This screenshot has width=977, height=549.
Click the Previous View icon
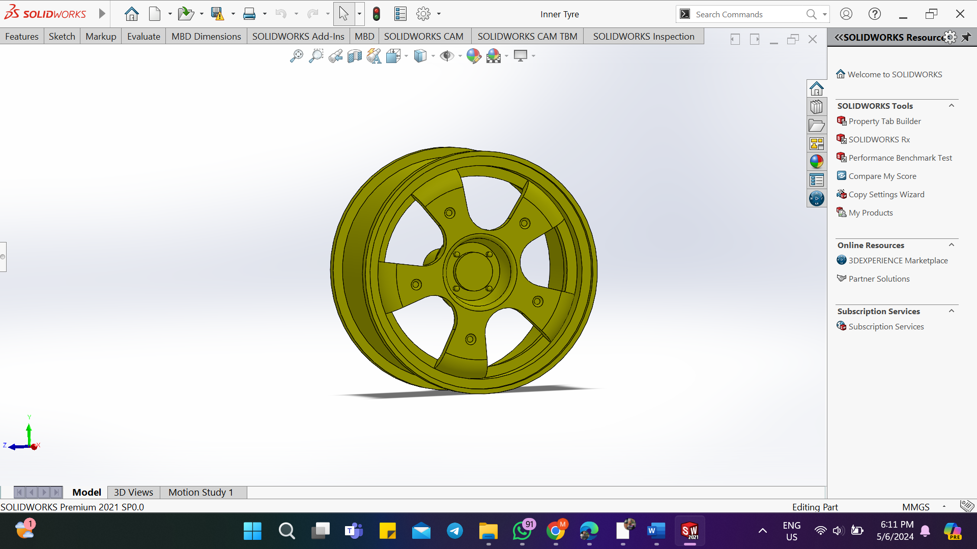[x=335, y=56]
